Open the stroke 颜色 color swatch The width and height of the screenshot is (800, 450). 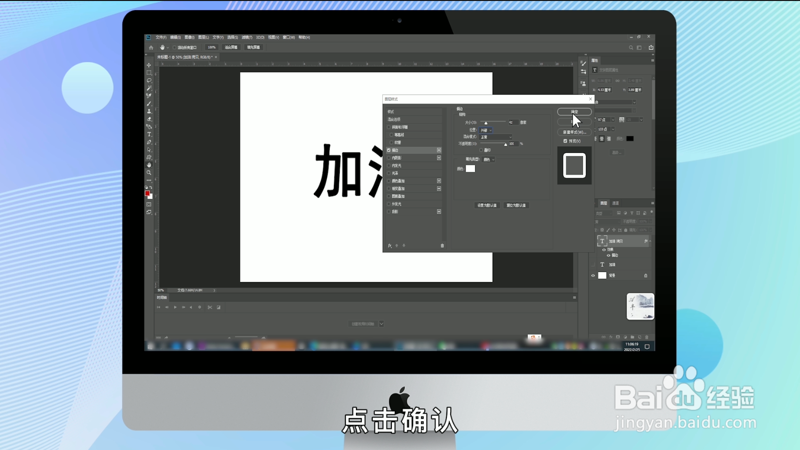tap(470, 168)
